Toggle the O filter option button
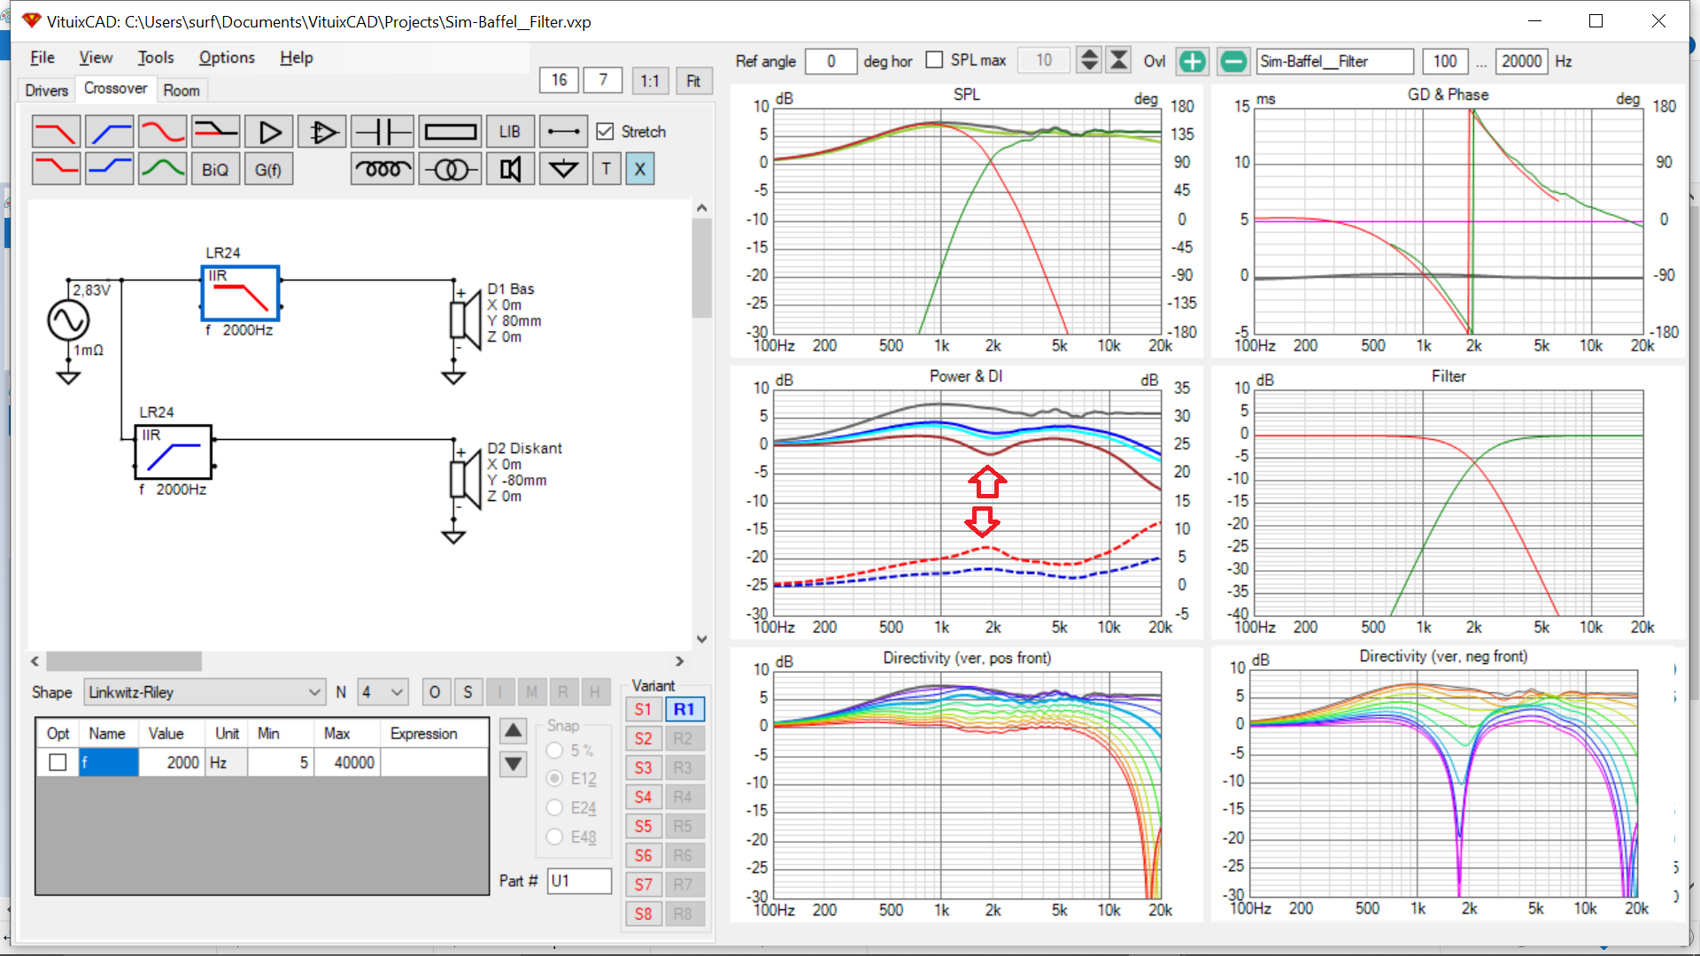This screenshot has width=1700, height=956. [x=435, y=692]
